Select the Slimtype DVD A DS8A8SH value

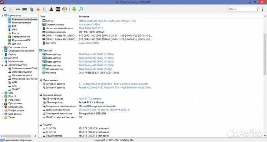tap(92, 113)
